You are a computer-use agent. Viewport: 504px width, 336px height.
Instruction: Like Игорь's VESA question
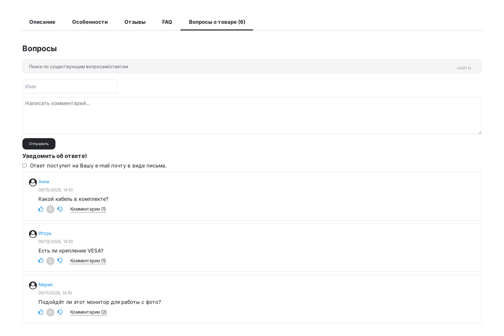click(x=41, y=261)
